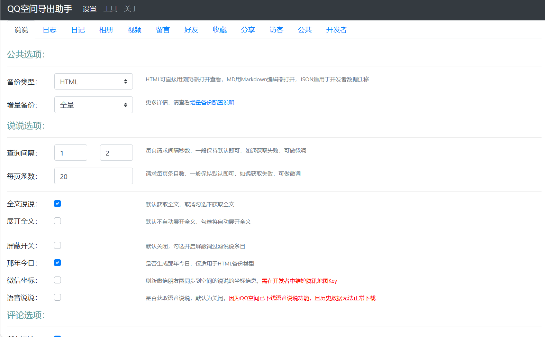Click the 增量备份 label
The height and width of the screenshot is (337, 545).
[22, 105]
